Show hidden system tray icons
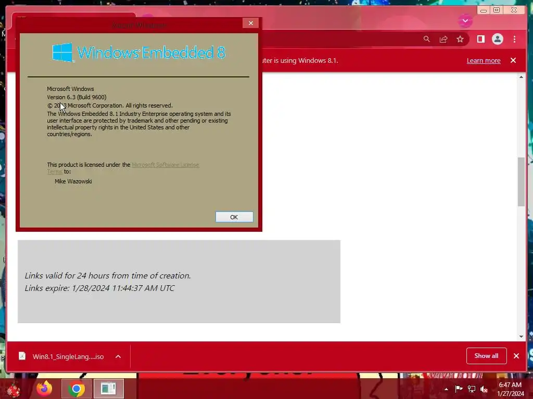Viewport: 533px width, 399px height. pos(446,389)
